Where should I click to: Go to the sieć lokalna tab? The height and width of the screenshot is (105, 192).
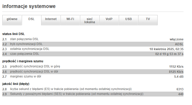(90, 20)
